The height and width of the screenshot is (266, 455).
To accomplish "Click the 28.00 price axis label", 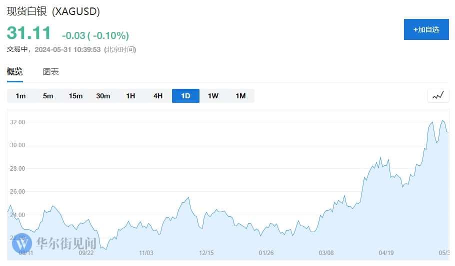I will point(17,169).
